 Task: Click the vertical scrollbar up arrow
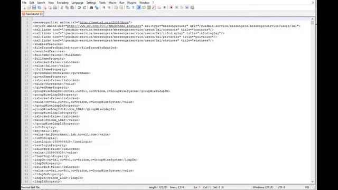pyautogui.click(x=312, y=19)
